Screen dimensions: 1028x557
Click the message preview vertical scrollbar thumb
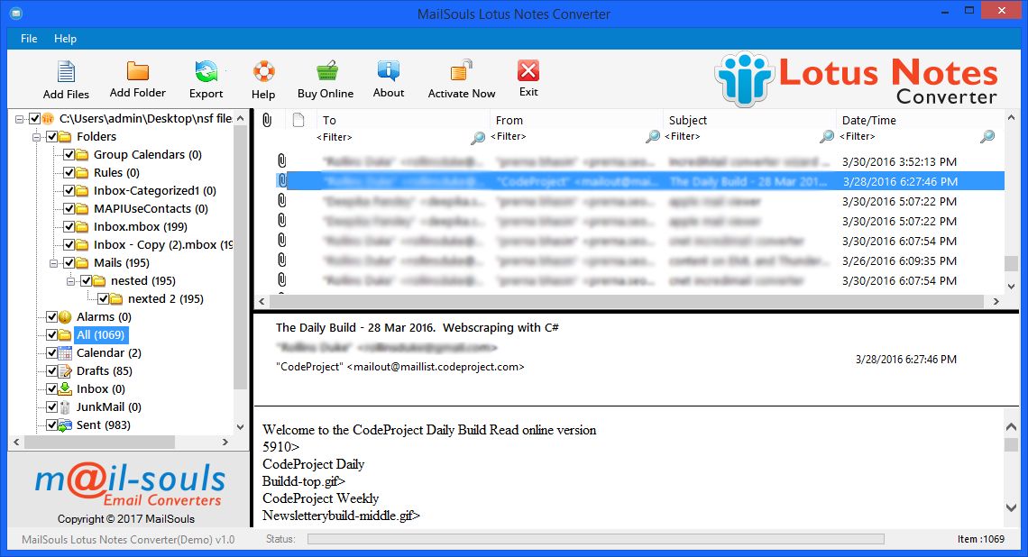click(x=1011, y=445)
